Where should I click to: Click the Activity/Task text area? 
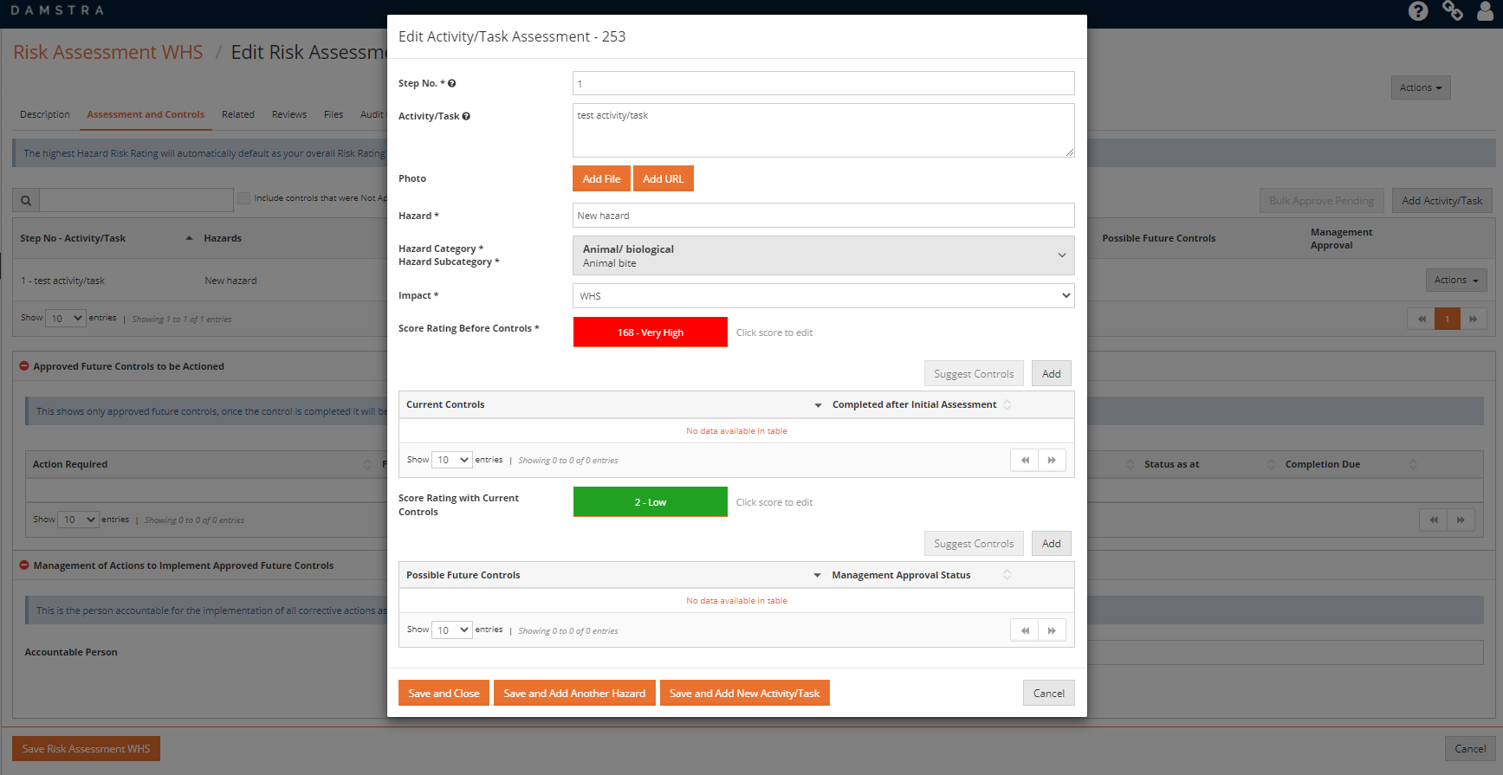[823, 131]
